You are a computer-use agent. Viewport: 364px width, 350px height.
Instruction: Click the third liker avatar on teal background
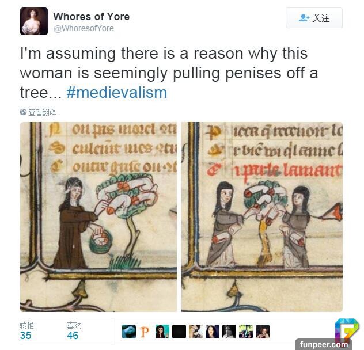162,332
